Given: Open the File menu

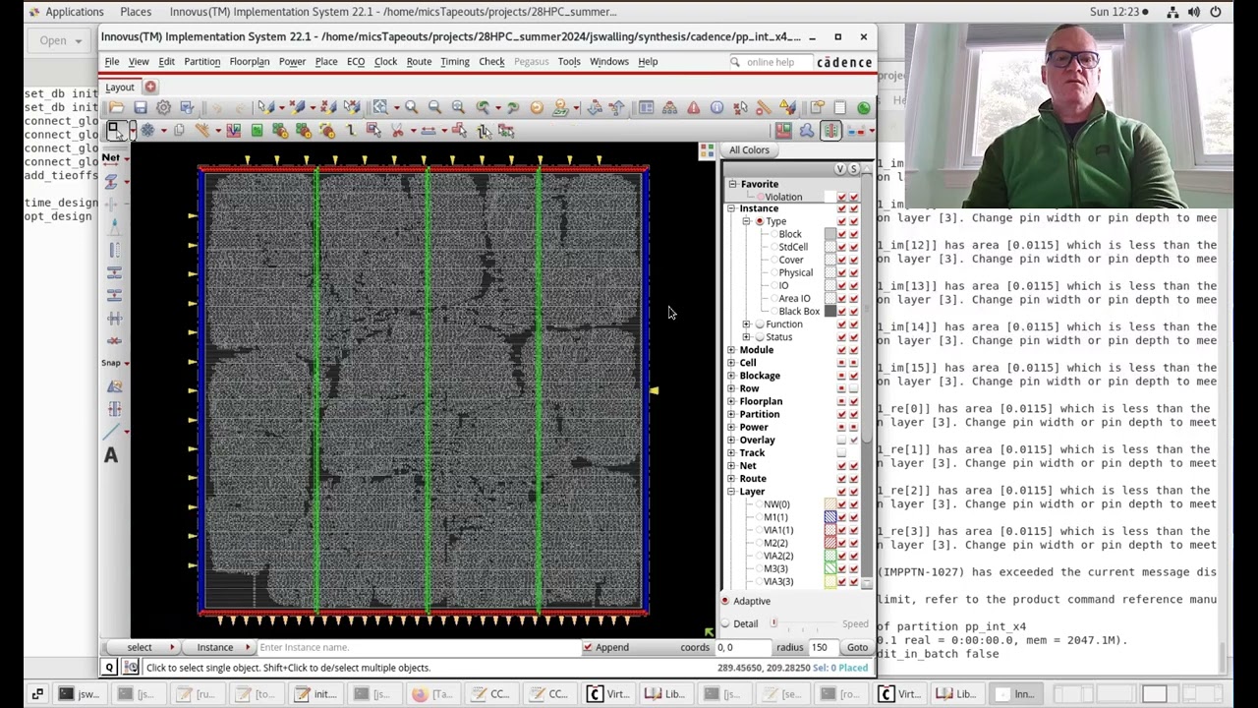Looking at the screenshot, I should 112,61.
